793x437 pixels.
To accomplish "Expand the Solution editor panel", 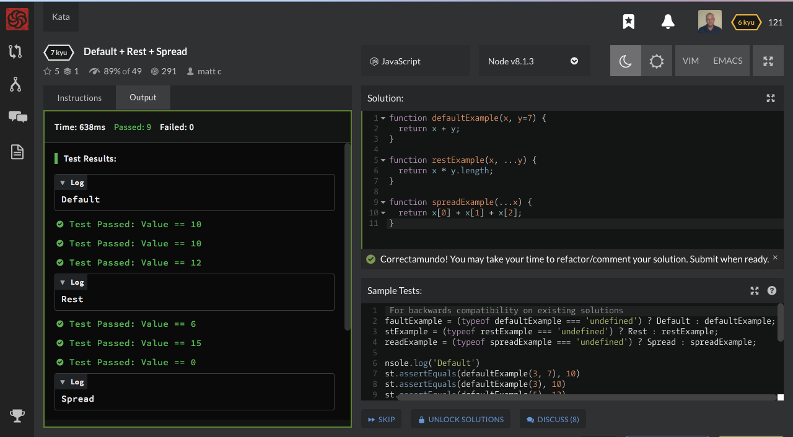I will (771, 98).
